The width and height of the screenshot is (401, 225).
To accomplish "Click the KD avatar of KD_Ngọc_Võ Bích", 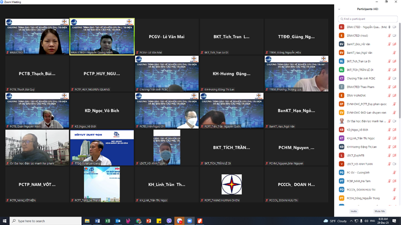I will click(x=341, y=130).
